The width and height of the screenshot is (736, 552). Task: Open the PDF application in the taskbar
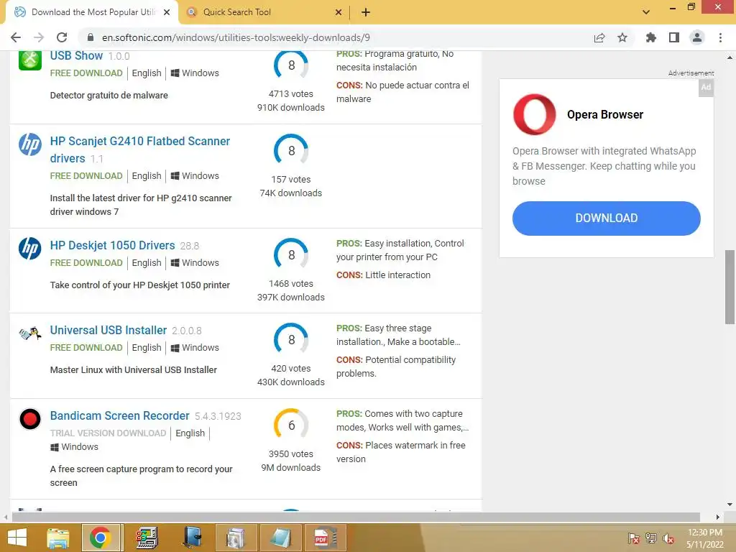[x=325, y=538]
